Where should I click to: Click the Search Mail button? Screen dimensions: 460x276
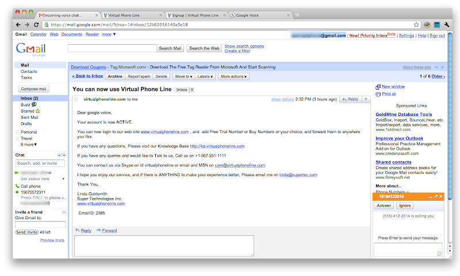tap(170, 48)
